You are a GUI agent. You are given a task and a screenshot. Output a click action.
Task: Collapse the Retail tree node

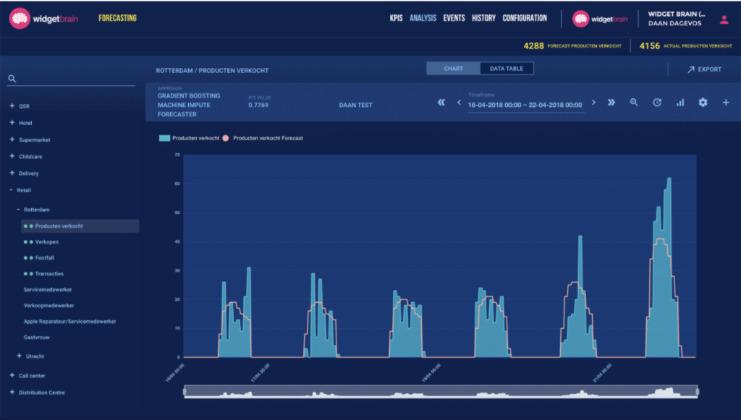pos(12,189)
